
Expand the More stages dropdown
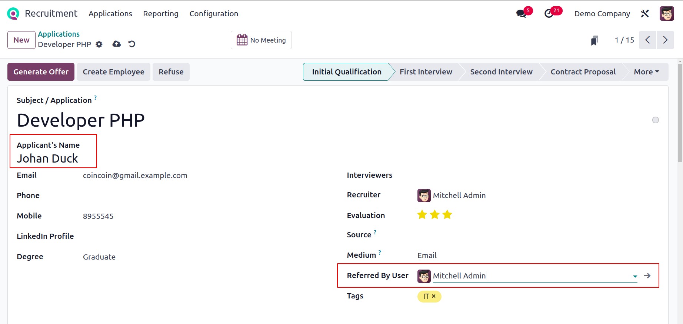646,72
